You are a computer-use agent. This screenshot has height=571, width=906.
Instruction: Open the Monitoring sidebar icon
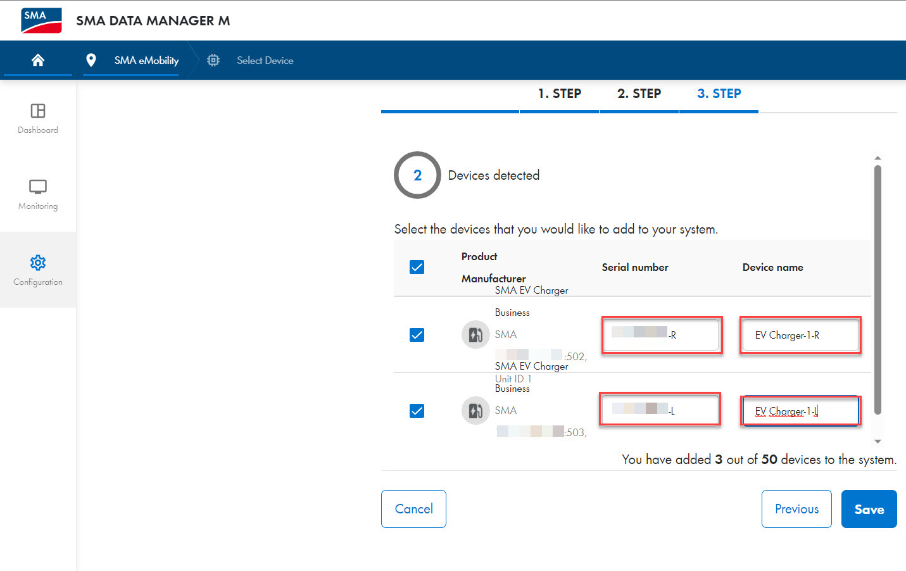click(38, 187)
